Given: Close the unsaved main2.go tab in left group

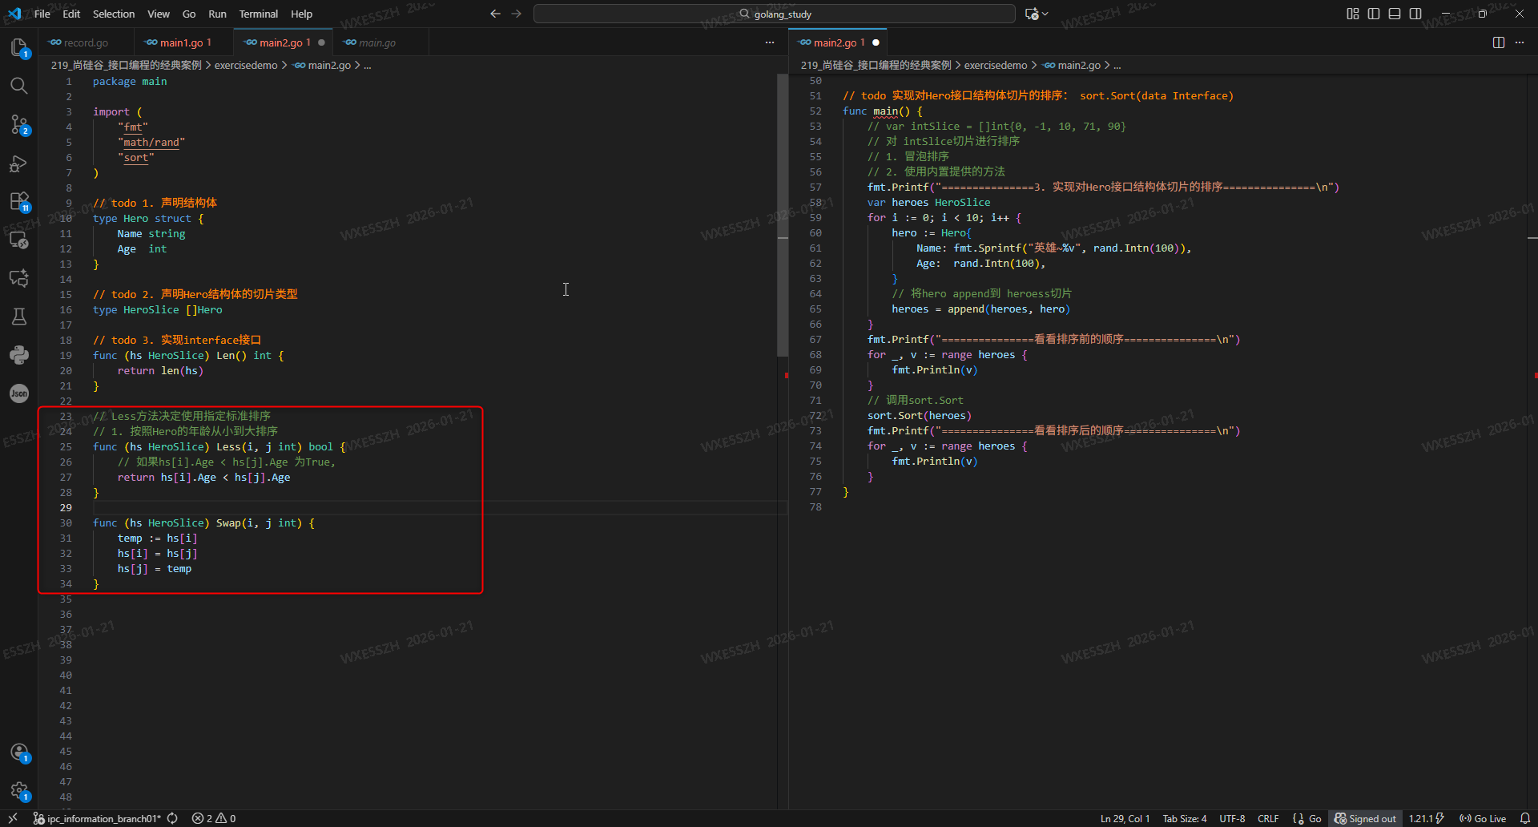Looking at the screenshot, I should [x=321, y=42].
